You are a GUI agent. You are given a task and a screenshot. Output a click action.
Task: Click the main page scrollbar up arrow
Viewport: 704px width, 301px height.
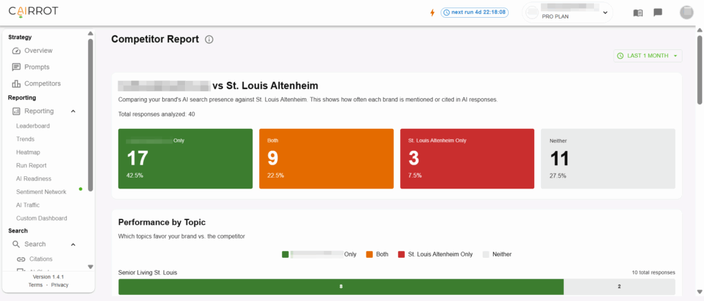tap(699, 30)
